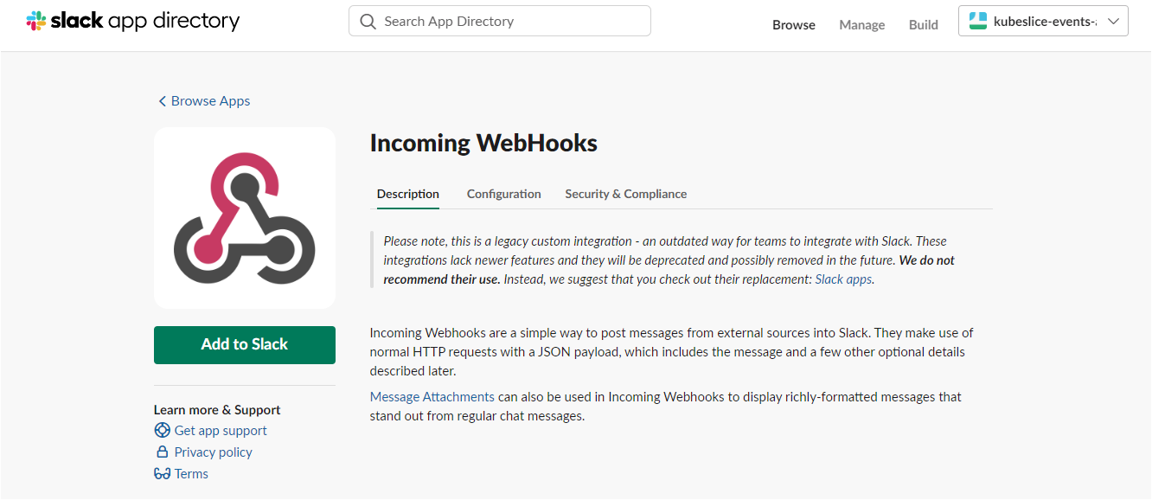The image size is (1152, 500).
Task: Click the Get app support lifebuoy icon
Action: click(162, 431)
